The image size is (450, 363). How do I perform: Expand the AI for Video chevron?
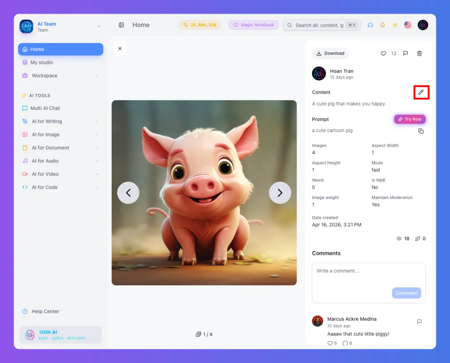pos(97,174)
